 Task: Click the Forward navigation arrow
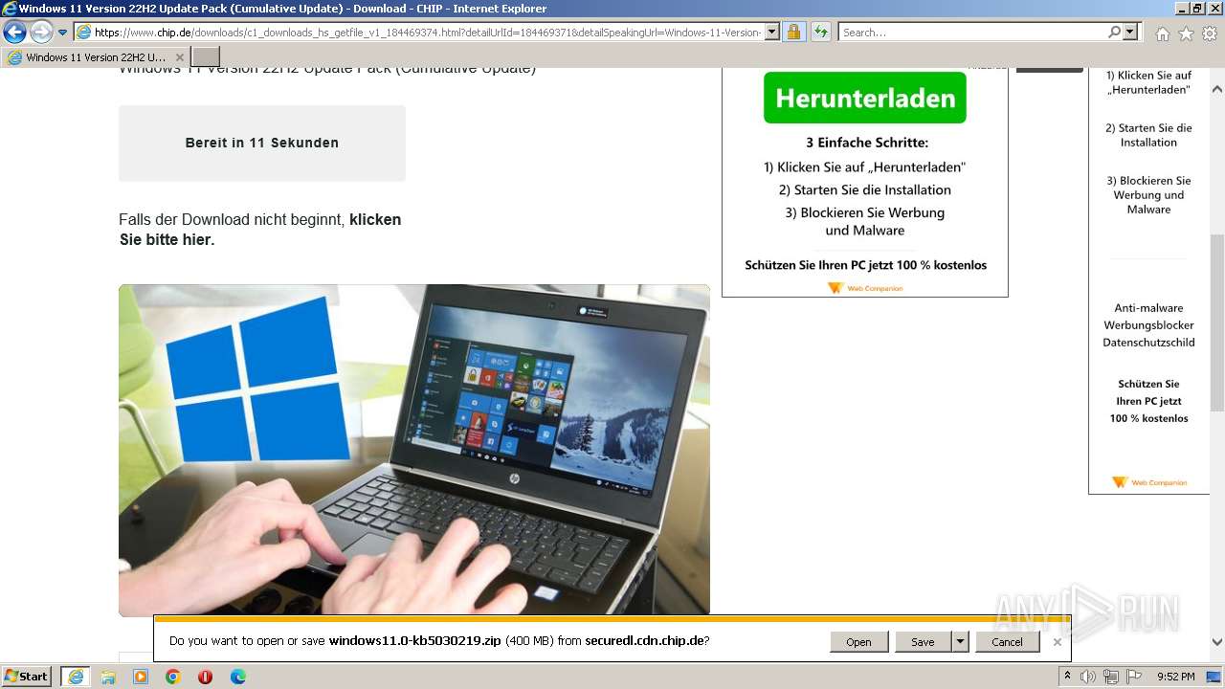(x=41, y=33)
